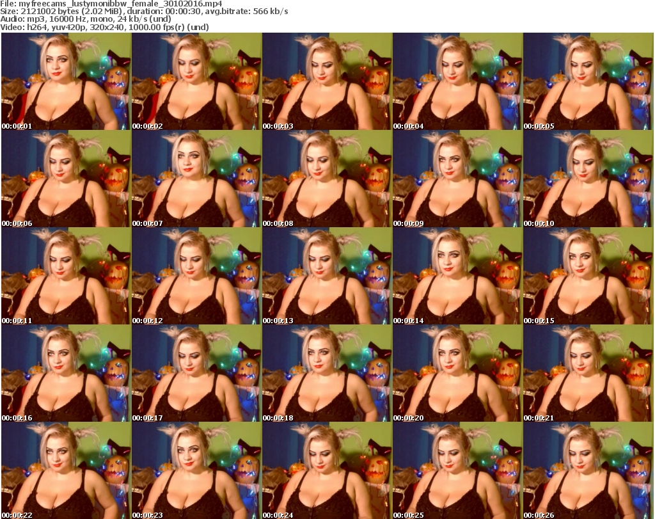Select the Size and duration info line

click(x=144, y=12)
